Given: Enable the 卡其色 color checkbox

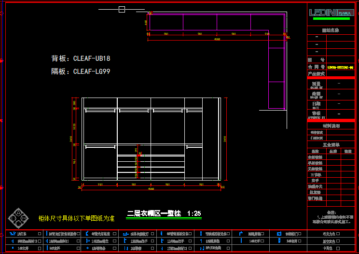Looking at the screenshot, I should (338, 248).
